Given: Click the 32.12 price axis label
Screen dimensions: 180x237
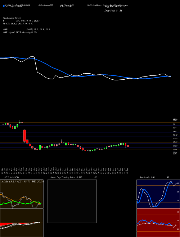Looking at the screenshot, I should coord(175,135).
